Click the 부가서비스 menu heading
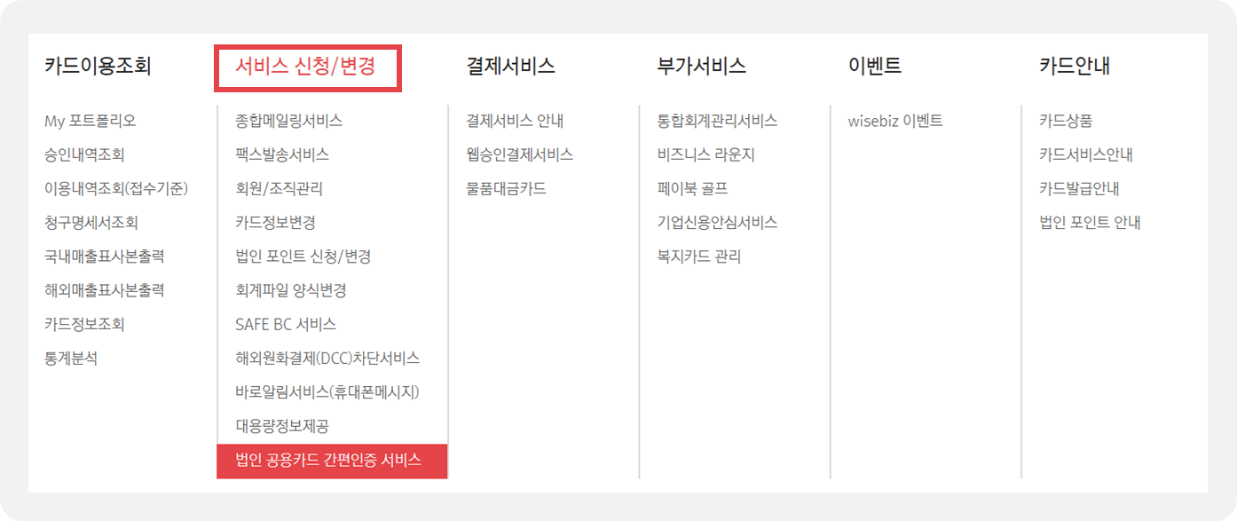Screen dimensions: 1237x521 coord(702,66)
